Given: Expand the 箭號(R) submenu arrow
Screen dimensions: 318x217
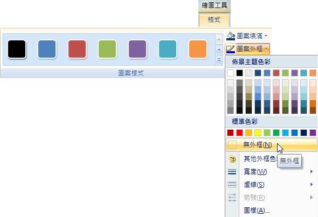Looking at the screenshot, I should 312,197.
